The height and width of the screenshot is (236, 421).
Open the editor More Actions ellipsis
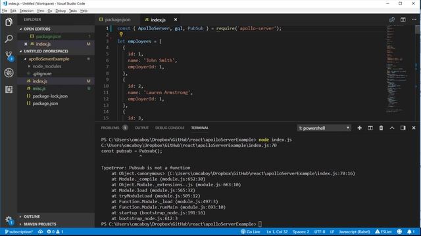[x=414, y=20]
